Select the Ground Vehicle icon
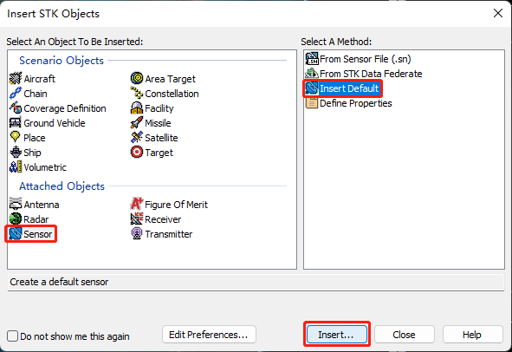The width and height of the screenshot is (512, 352). coord(16,123)
